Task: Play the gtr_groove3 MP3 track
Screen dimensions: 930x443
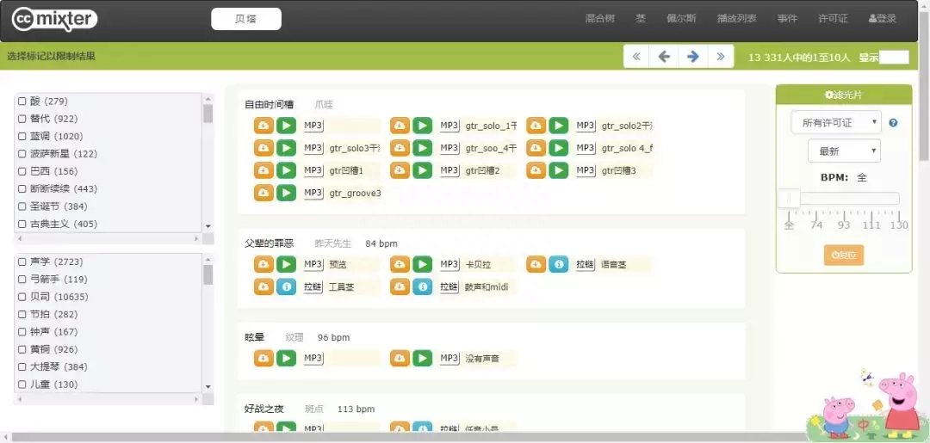Action: (286, 193)
